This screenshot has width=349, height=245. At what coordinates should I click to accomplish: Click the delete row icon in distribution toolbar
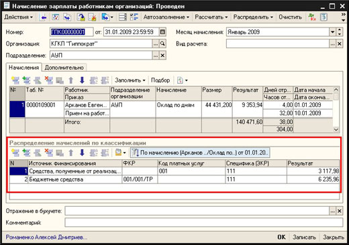tap(48, 153)
